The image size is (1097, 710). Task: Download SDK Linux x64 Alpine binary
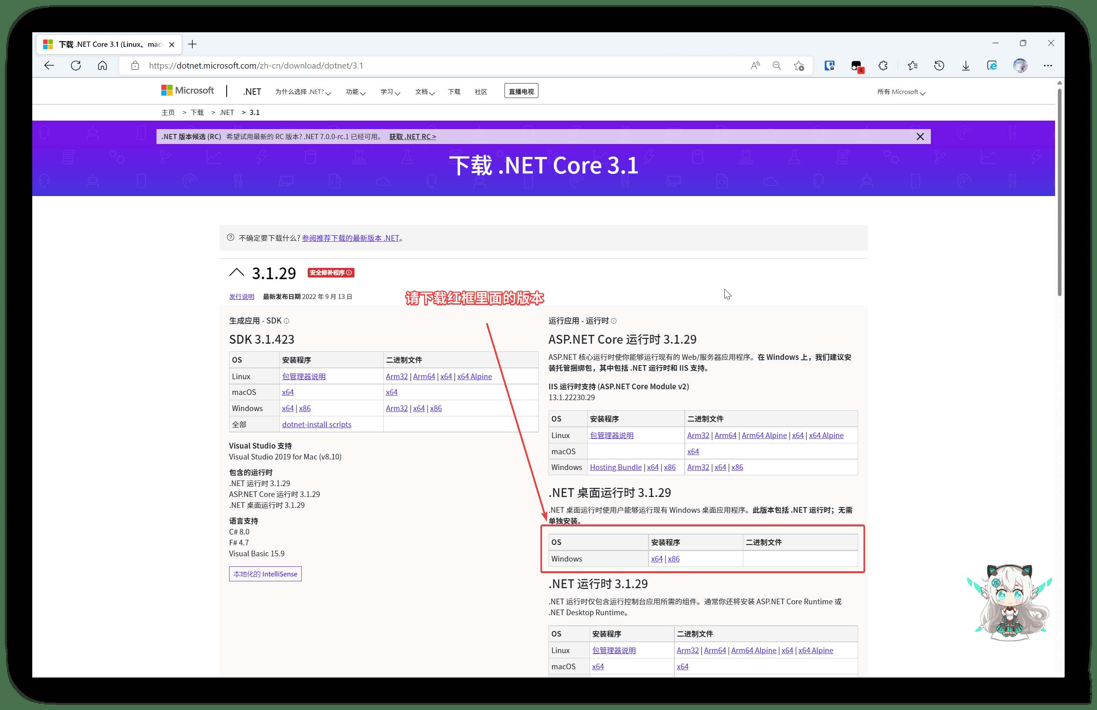point(474,376)
